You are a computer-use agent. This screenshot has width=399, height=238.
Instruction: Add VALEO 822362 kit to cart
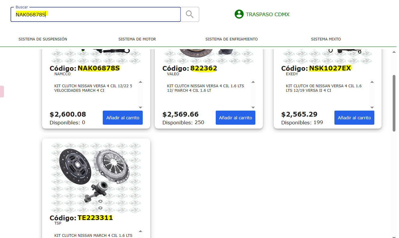pyautogui.click(x=235, y=118)
